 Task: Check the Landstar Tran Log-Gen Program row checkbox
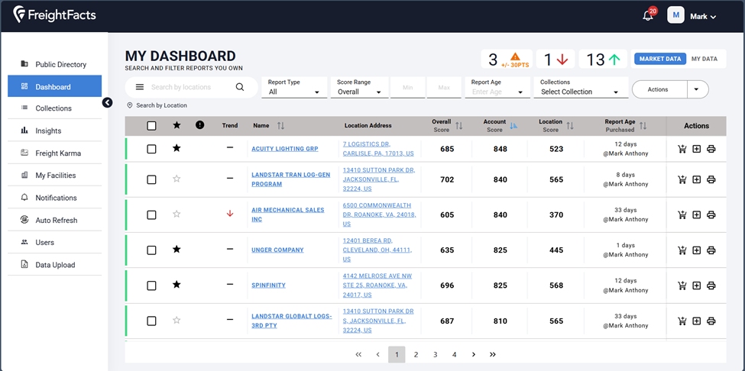click(151, 179)
